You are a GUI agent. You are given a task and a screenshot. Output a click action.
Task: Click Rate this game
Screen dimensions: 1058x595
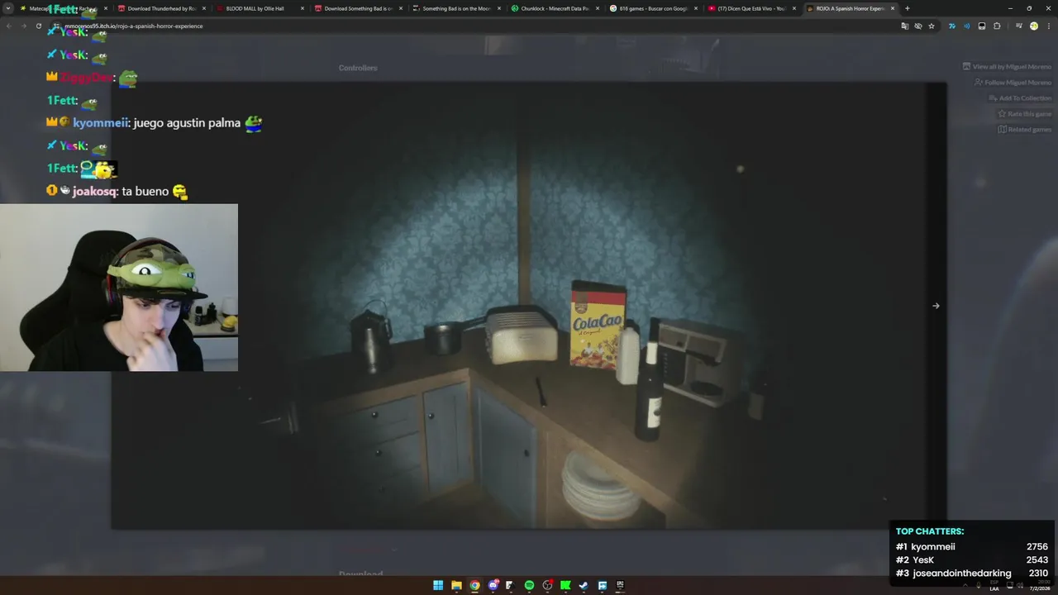1024,114
